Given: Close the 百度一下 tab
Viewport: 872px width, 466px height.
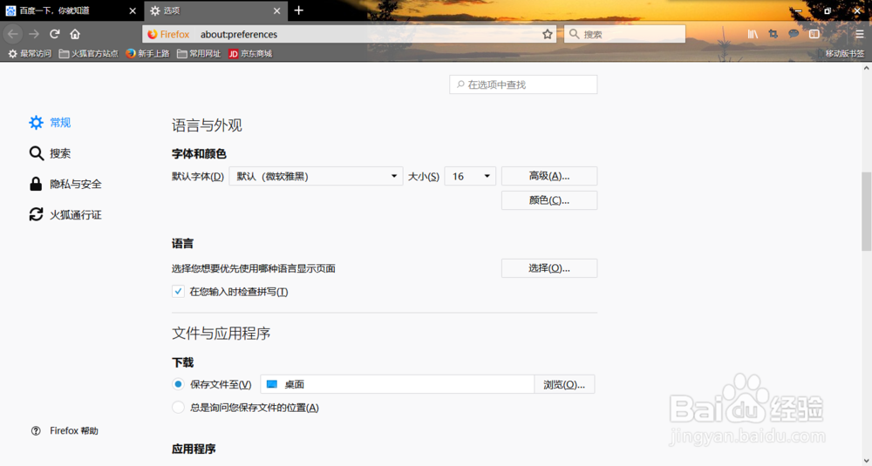Looking at the screenshot, I should 133,10.
